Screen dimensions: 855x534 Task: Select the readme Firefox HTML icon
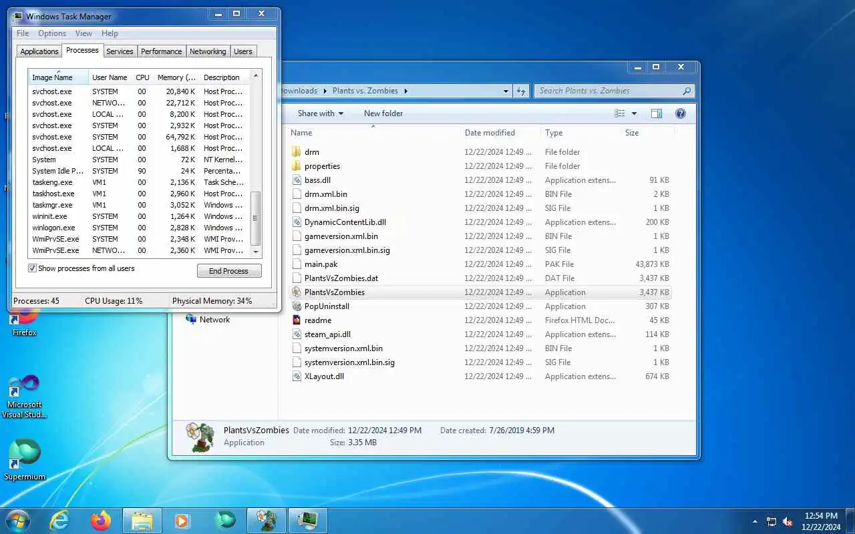click(x=297, y=320)
